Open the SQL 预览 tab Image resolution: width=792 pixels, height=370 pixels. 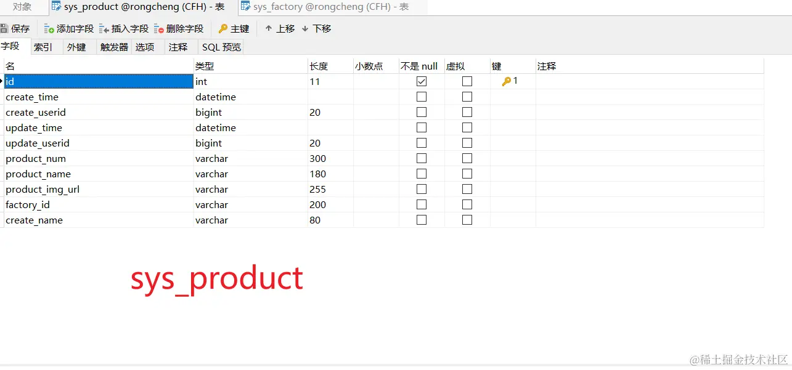point(222,47)
